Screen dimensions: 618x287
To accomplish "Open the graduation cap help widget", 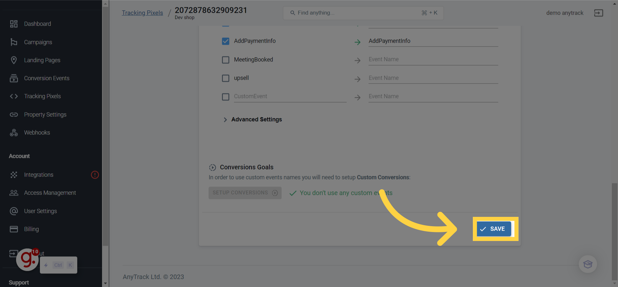I will tap(588, 264).
